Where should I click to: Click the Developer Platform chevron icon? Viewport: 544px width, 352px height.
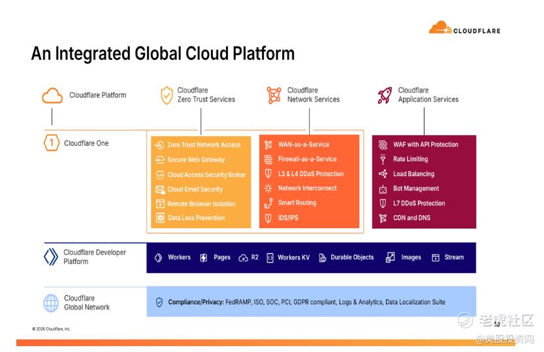[x=51, y=257]
